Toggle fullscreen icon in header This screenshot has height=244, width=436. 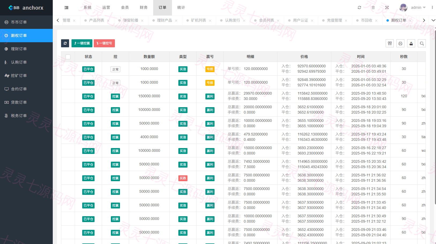387,7
